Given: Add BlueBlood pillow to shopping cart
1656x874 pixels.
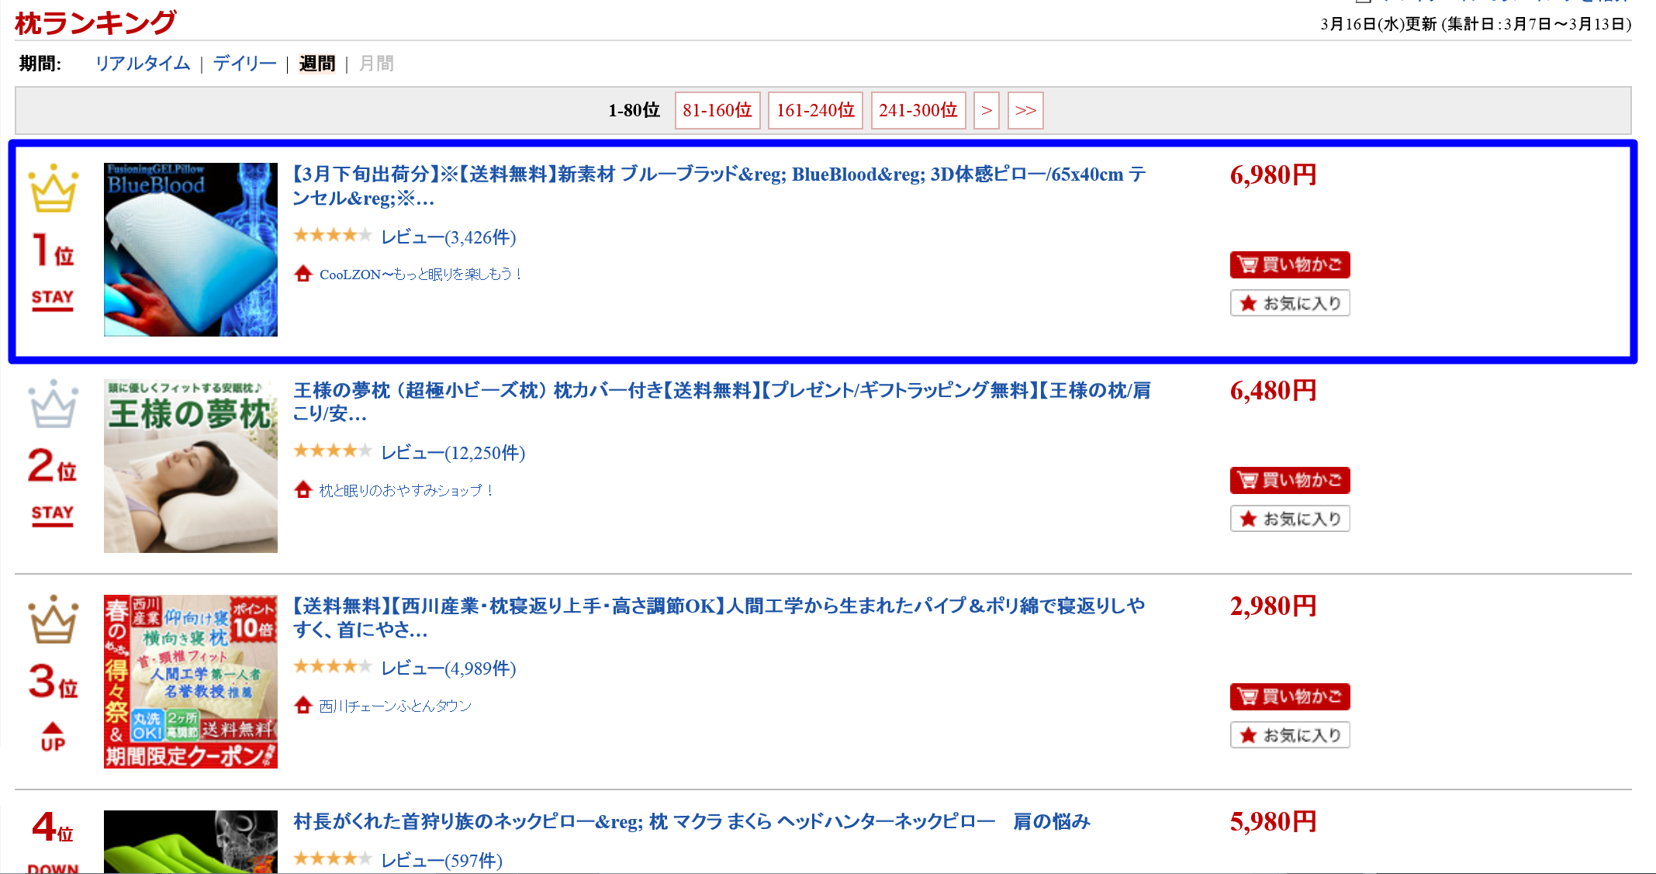Looking at the screenshot, I should tap(1289, 265).
